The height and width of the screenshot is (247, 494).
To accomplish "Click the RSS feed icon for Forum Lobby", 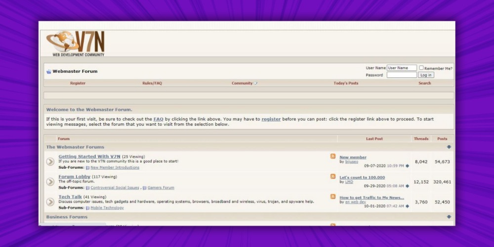I will coord(333,177).
